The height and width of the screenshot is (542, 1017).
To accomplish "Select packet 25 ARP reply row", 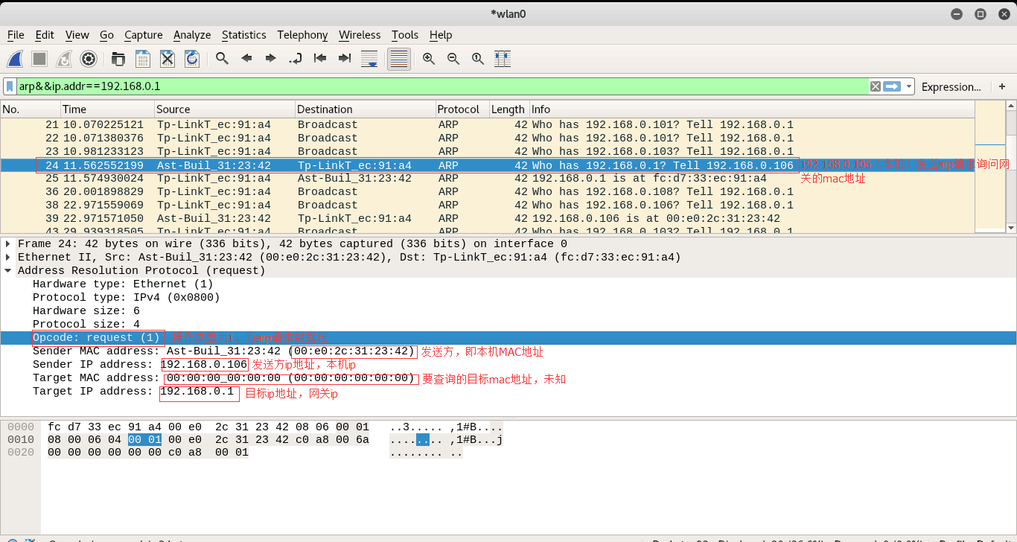I will (x=488, y=179).
